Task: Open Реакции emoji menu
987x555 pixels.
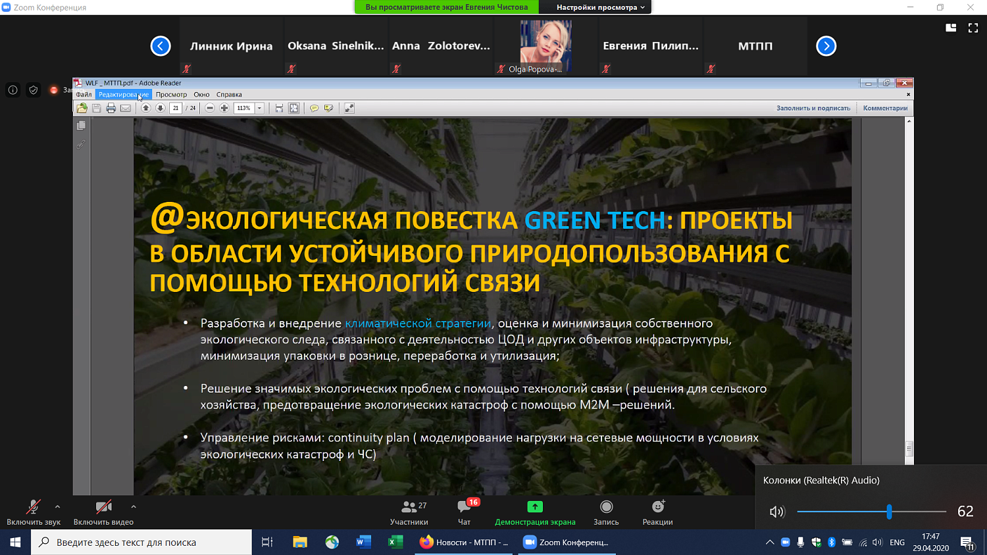Action: (657, 512)
